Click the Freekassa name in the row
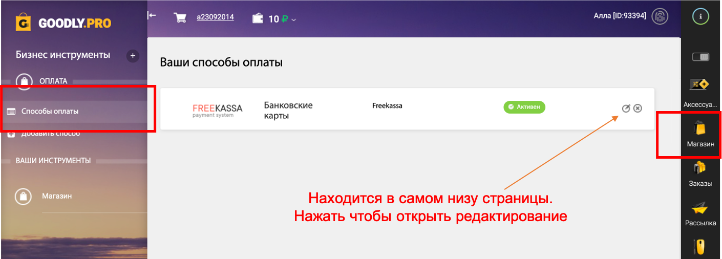The image size is (722, 259). point(387,106)
